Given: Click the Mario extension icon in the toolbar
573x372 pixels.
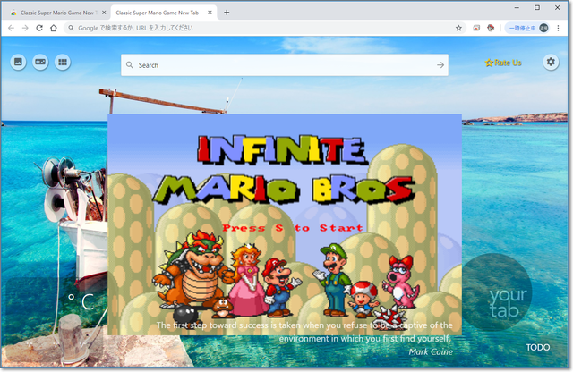Looking at the screenshot, I should 492,28.
